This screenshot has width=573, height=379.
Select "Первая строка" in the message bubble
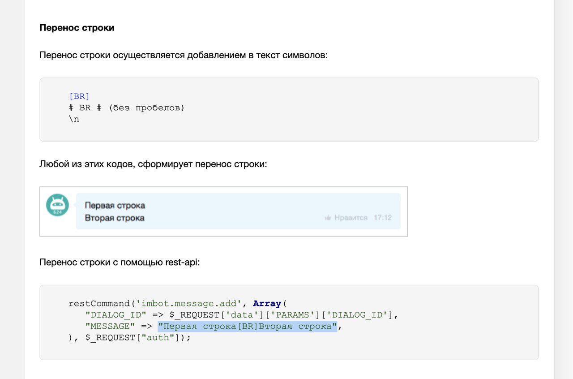pyautogui.click(x=115, y=206)
